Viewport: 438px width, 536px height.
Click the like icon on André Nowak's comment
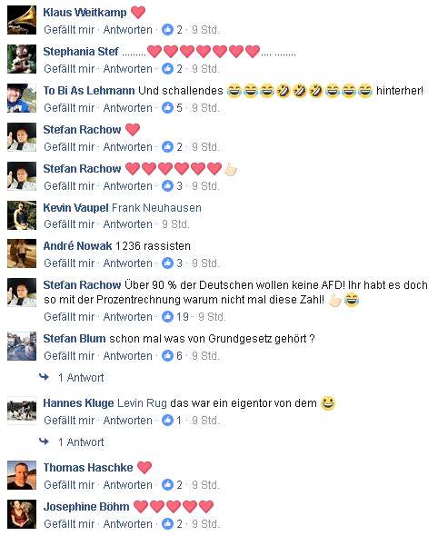[x=167, y=263]
